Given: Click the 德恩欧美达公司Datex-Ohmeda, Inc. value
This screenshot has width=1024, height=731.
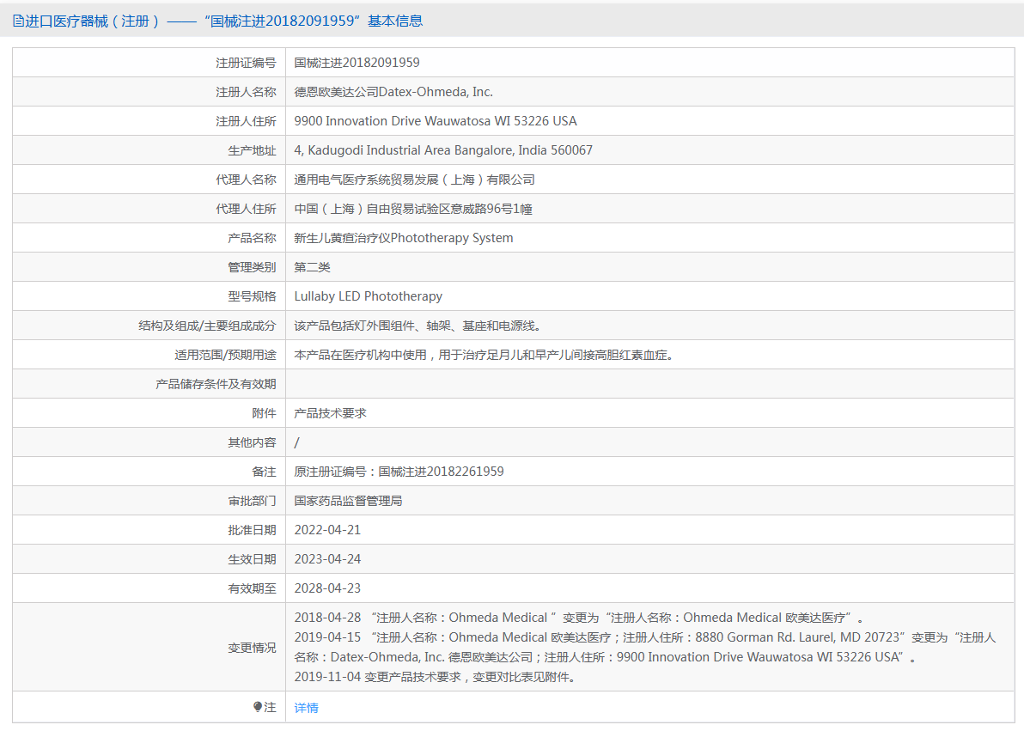Looking at the screenshot, I should coord(393,92).
